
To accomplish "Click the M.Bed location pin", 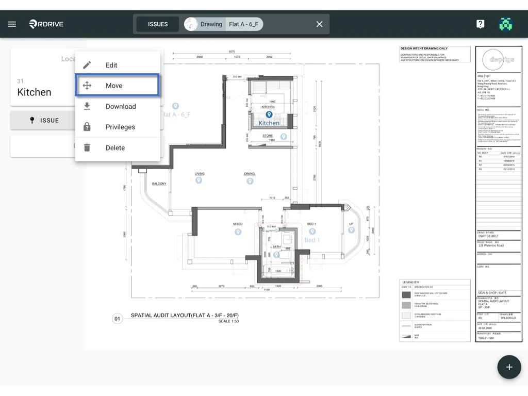I will [x=238, y=232].
